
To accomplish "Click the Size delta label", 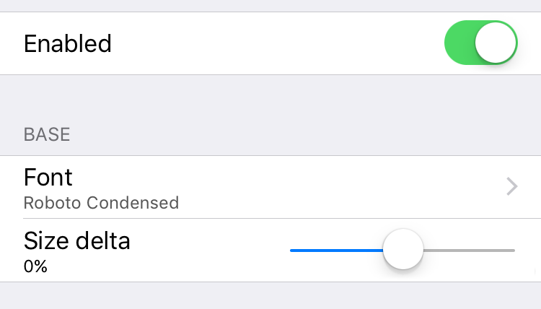I will 77,240.
